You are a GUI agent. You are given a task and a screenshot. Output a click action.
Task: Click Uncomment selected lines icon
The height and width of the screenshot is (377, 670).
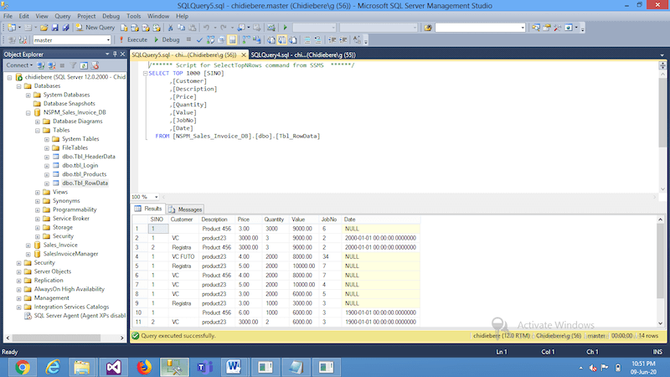318,39
